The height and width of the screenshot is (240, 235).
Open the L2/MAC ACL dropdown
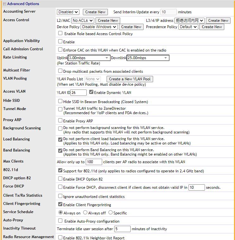click(83, 21)
